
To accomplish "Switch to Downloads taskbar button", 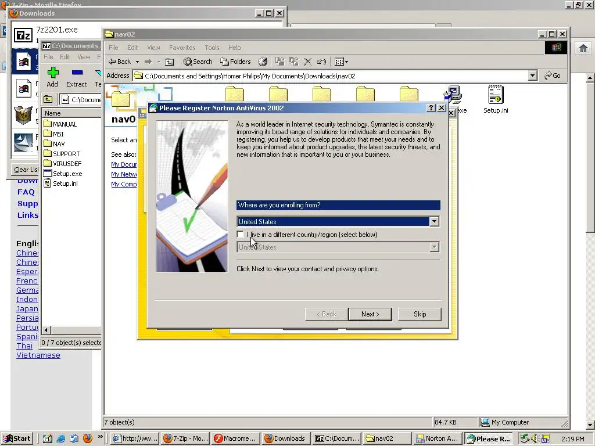I will tap(285, 438).
